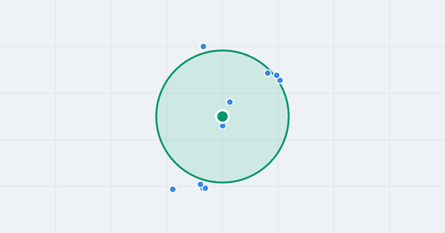The width and height of the screenshot is (445, 233).
Task: Click the green center marker of the circle
Action: [222, 116]
